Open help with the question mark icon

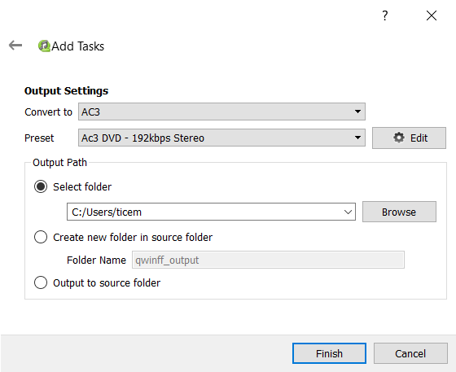[384, 15]
